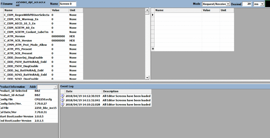Click the Screen 0 name field
The height and width of the screenshot is (138, 270).
(67, 4)
